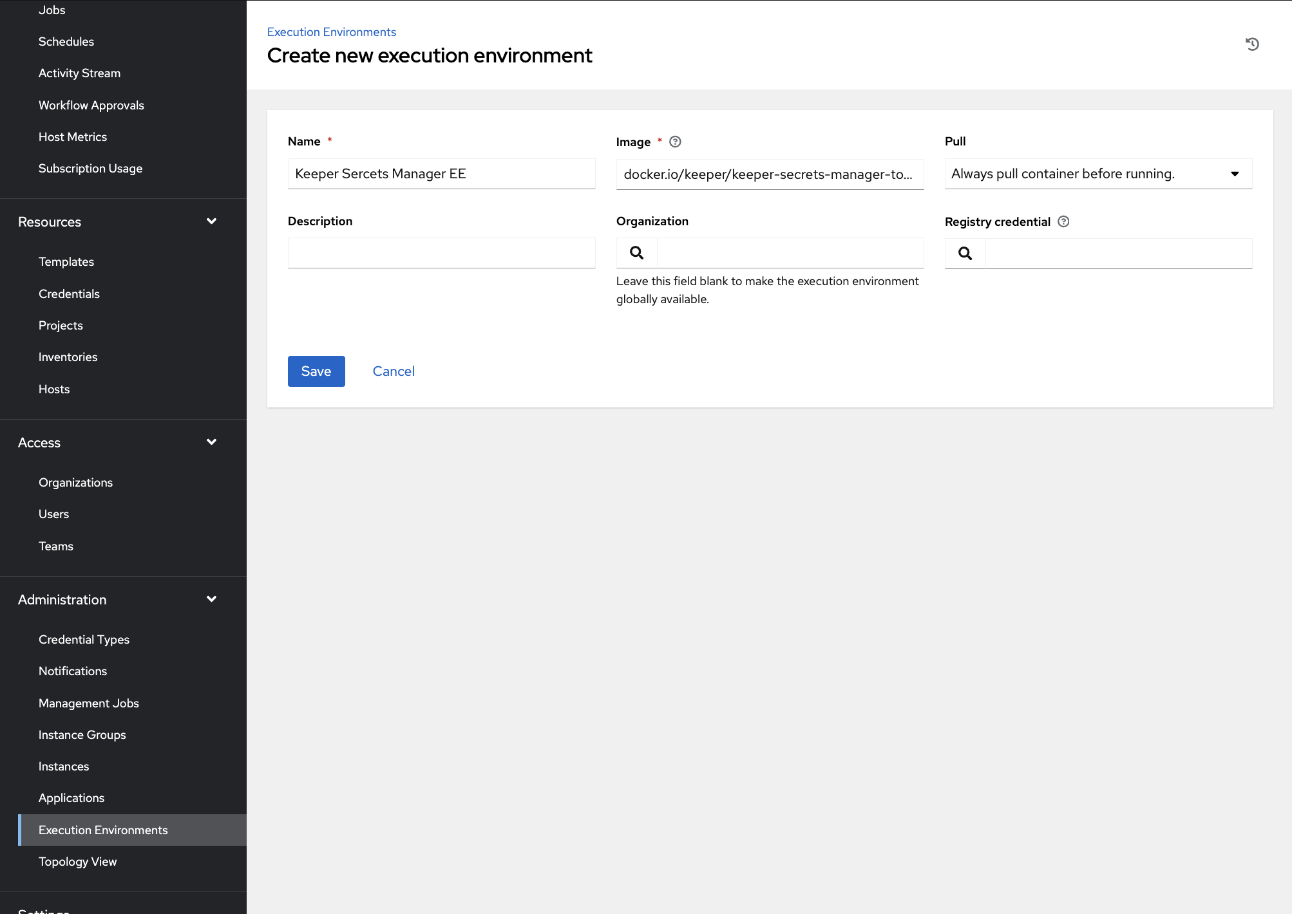Click the Image field help icon
The height and width of the screenshot is (914, 1292).
[675, 142]
